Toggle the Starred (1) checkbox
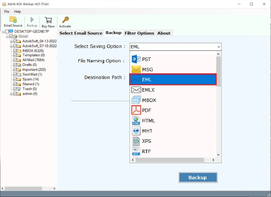Viewport: 271px width, 197px height. tap(15, 84)
